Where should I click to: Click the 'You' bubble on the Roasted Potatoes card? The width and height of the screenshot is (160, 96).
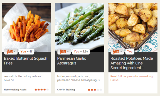pyautogui.click(x=130, y=51)
